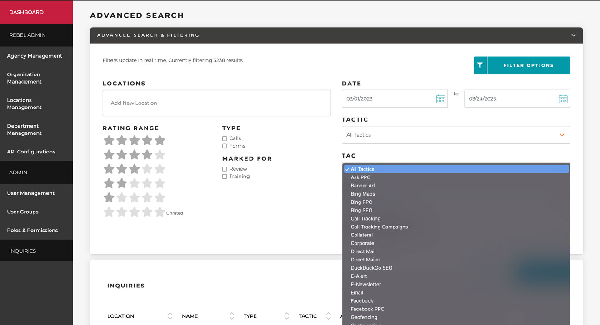
Task: Open Dashboard in the sidebar
Action: coord(36,12)
